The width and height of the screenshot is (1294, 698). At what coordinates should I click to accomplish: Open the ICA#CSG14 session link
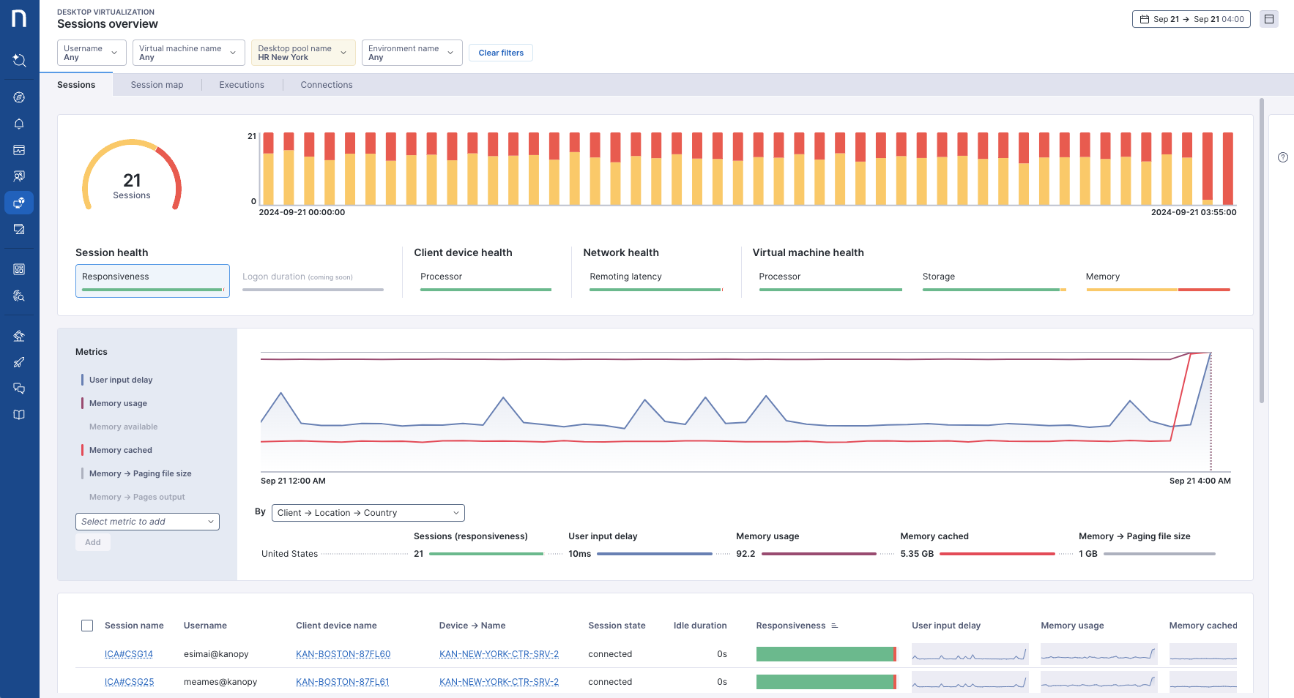[x=129, y=654]
